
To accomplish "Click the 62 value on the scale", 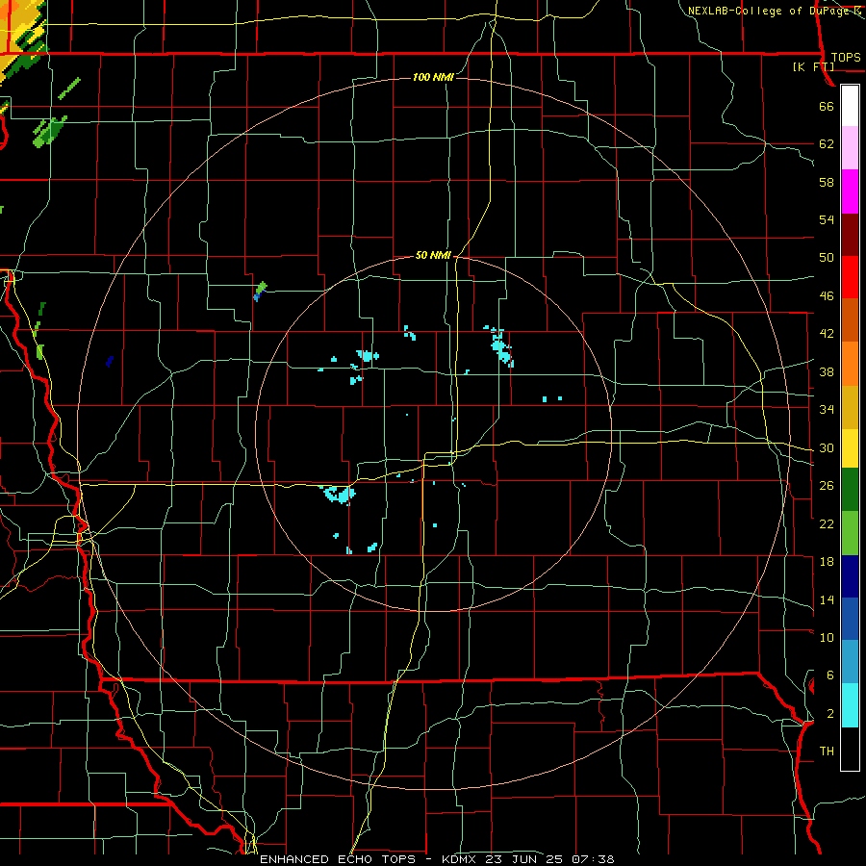I will coord(827,144).
